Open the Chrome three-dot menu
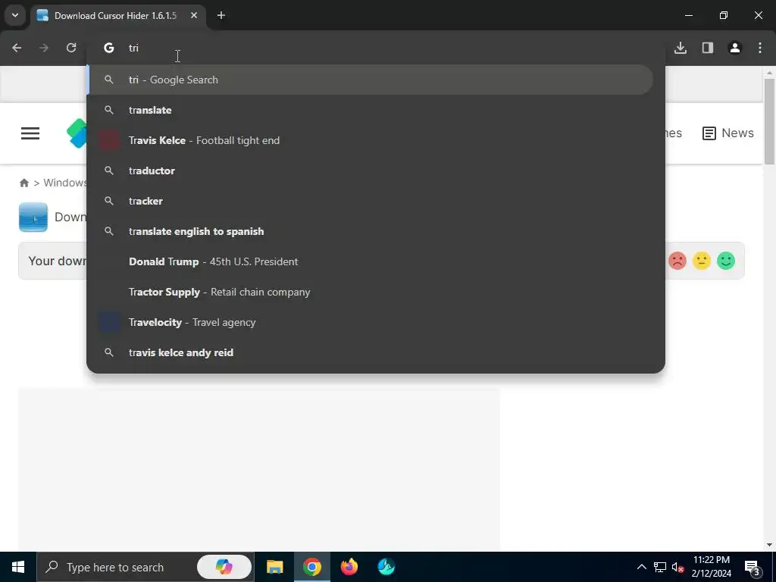The image size is (776, 582). 760,48
